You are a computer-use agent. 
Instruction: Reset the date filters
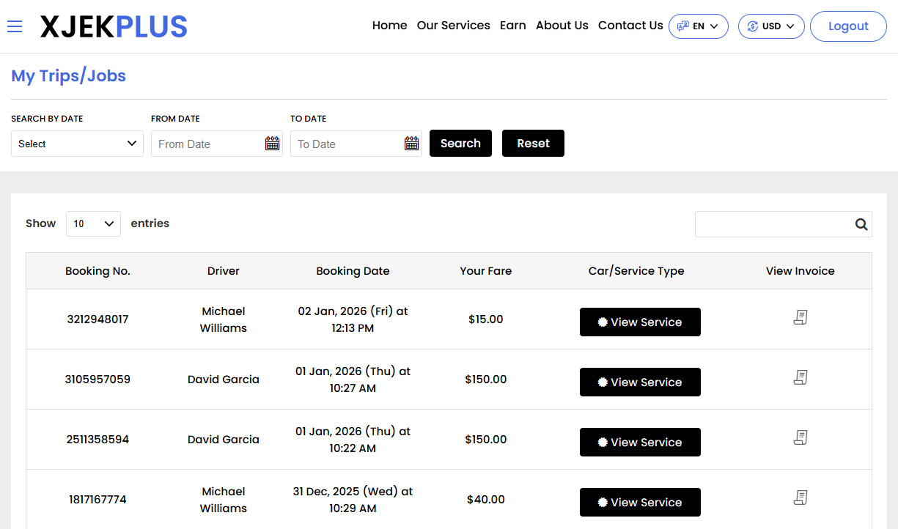533,144
